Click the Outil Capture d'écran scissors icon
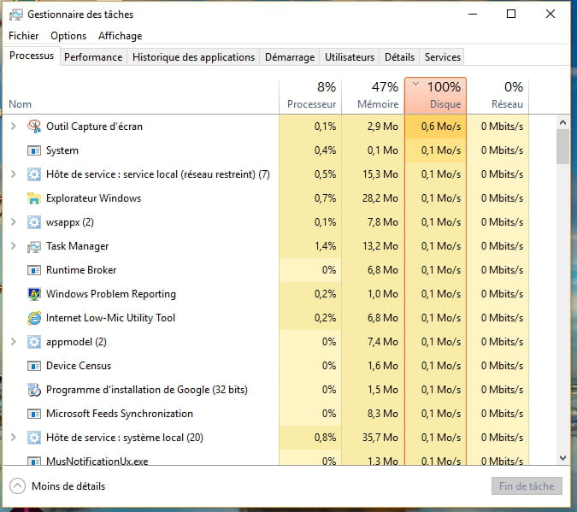577x512 pixels. pyautogui.click(x=34, y=127)
